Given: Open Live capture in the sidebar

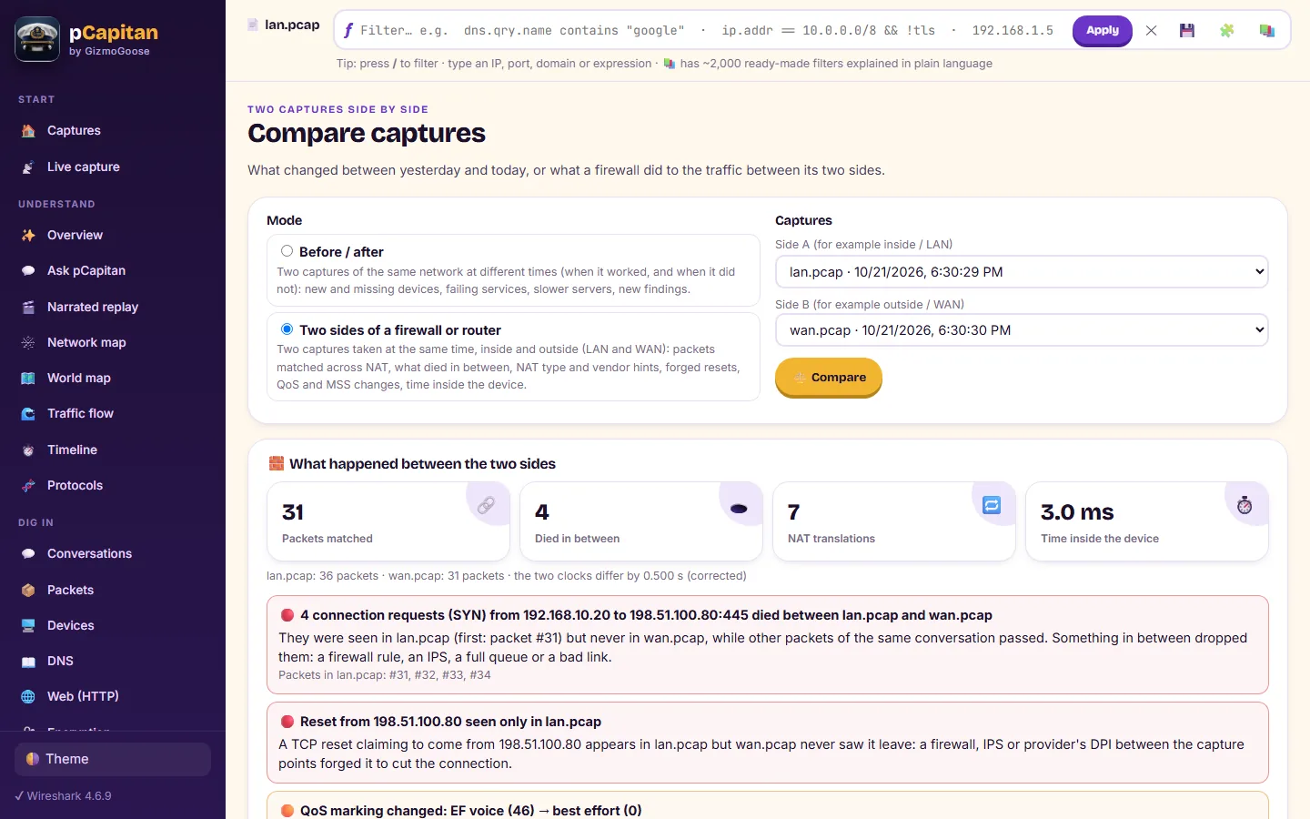Looking at the screenshot, I should pyautogui.click(x=113, y=167).
